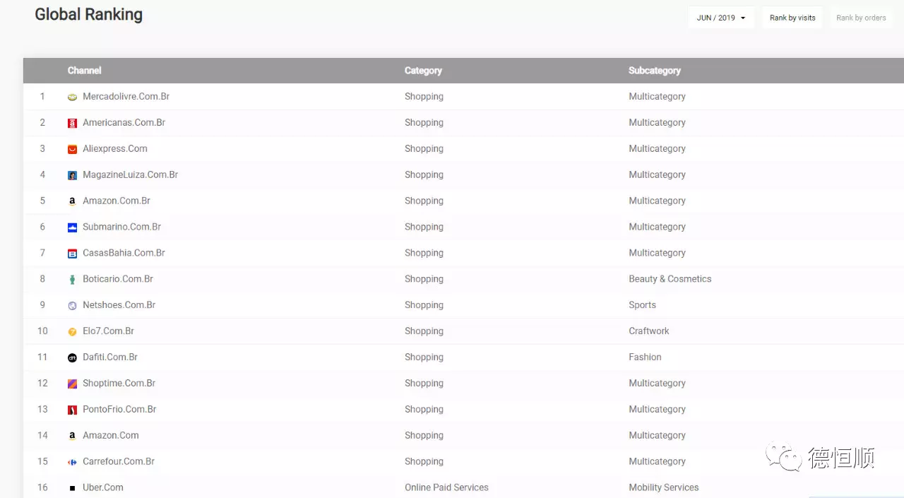Click the PontoFrio.Com.Br favicon icon
The width and height of the screenshot is (904, 498).
click(x=72, y=410)
